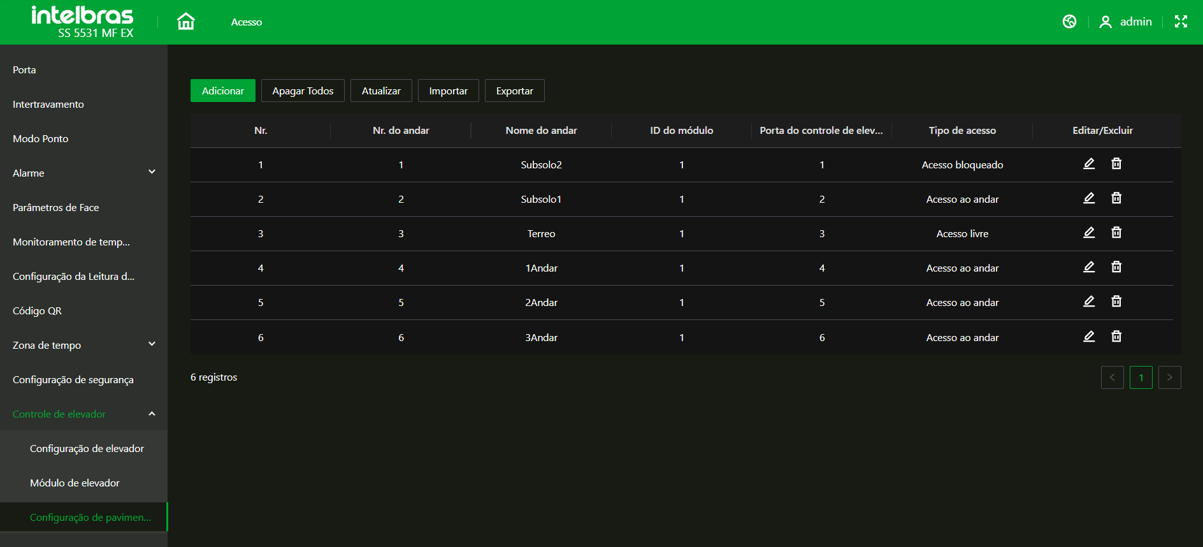1203x547 pixels.
Task: Delete the Subsolo1 floor row
Action: point(1116,198)
